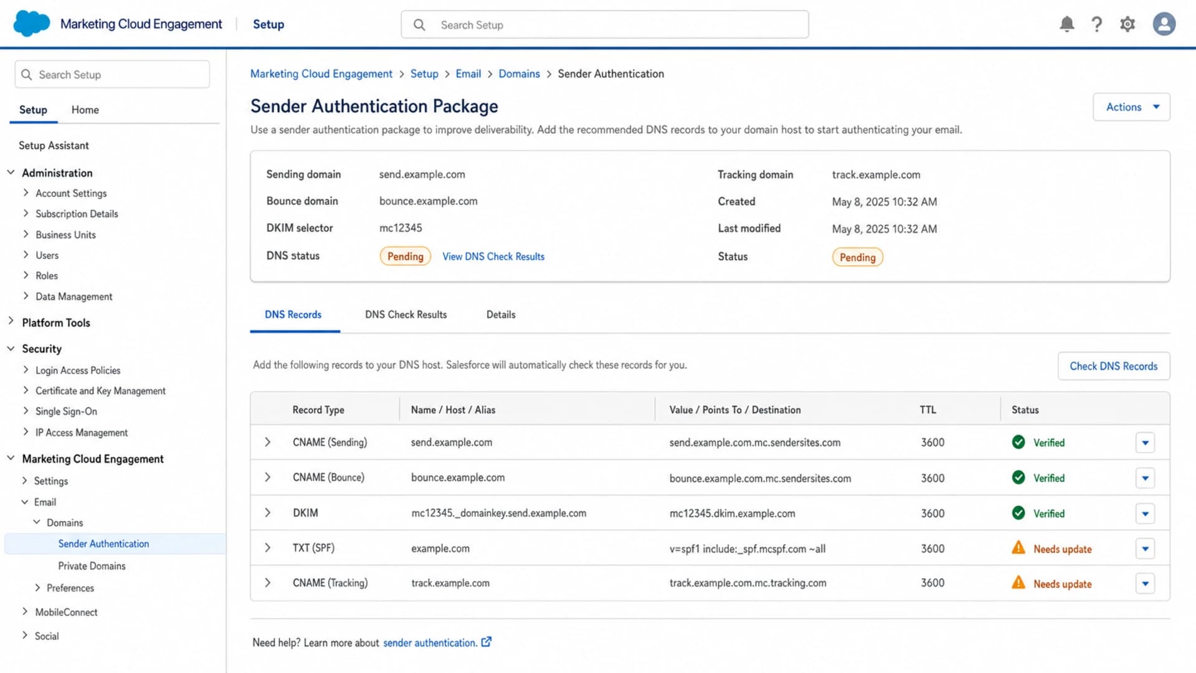This screenshot has height=673, width=1196.
Task: Expand the Platform Tools section
Action: [11, 322]
